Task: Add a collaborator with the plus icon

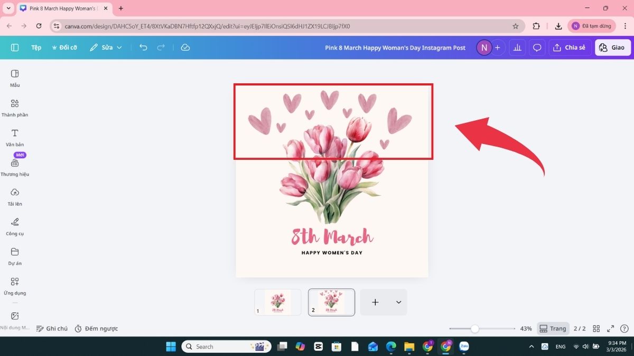Action: [x=497, y=47]
